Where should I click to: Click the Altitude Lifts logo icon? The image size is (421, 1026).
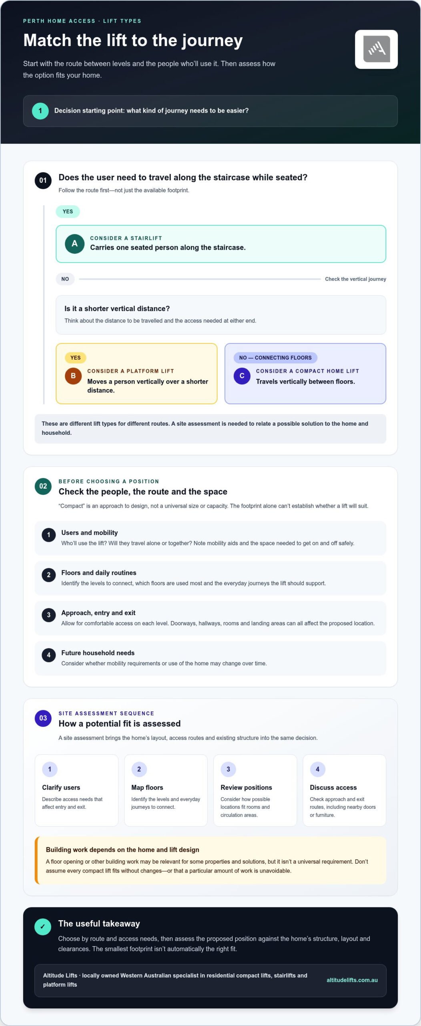[376, 49]
